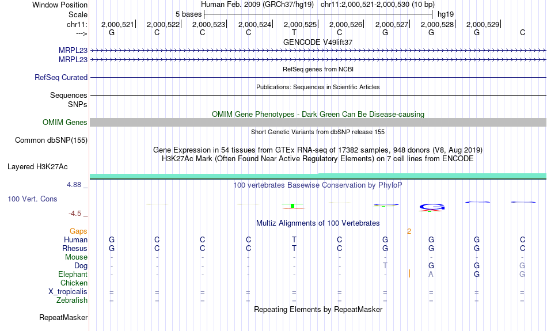The height and width of the screenshot is (331, 547).
Task: Click the Human species label
Action: coord(75,239)
